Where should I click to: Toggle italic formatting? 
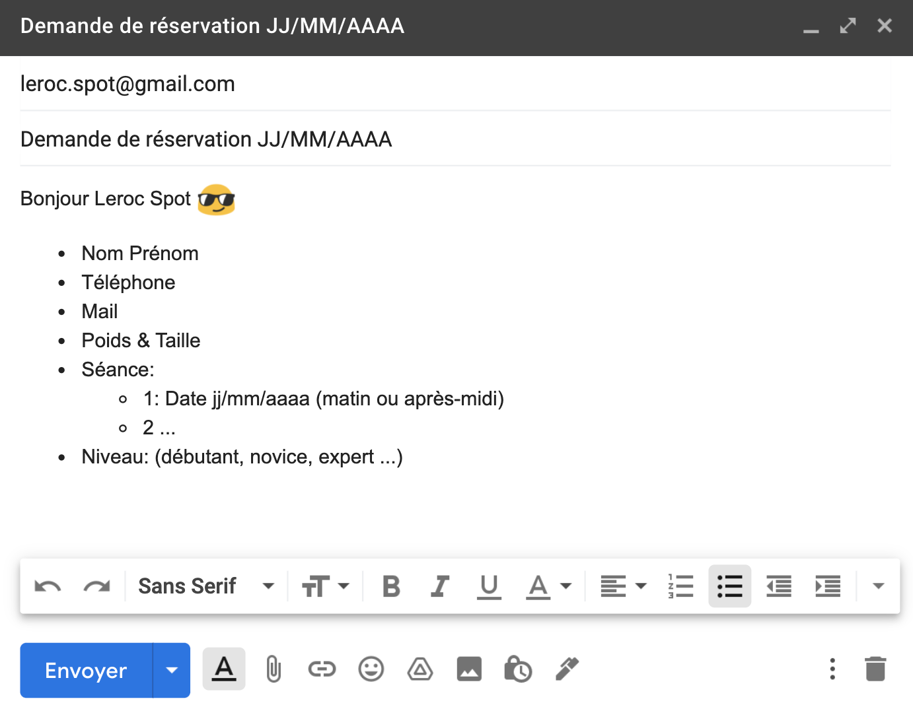[439, 586]
